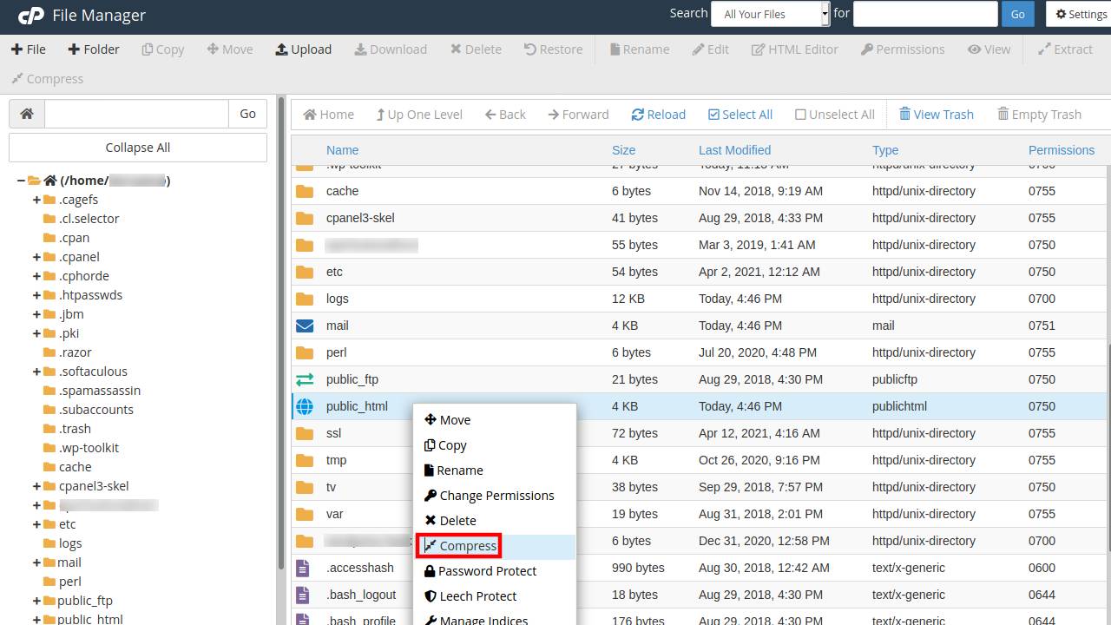The width and height of the screenshot is (1111, 625).
Task: Navigate Forward in the file list
Action: coord(579,115)
